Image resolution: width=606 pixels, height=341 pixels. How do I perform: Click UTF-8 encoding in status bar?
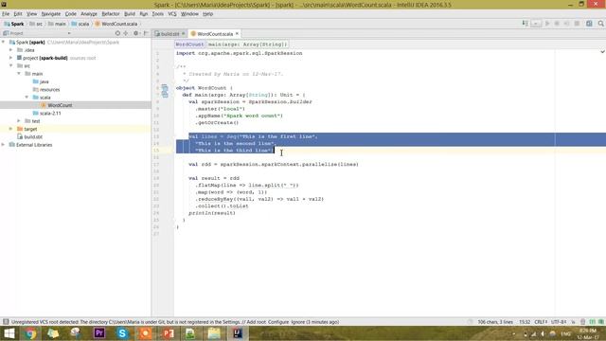coord(559,322)
